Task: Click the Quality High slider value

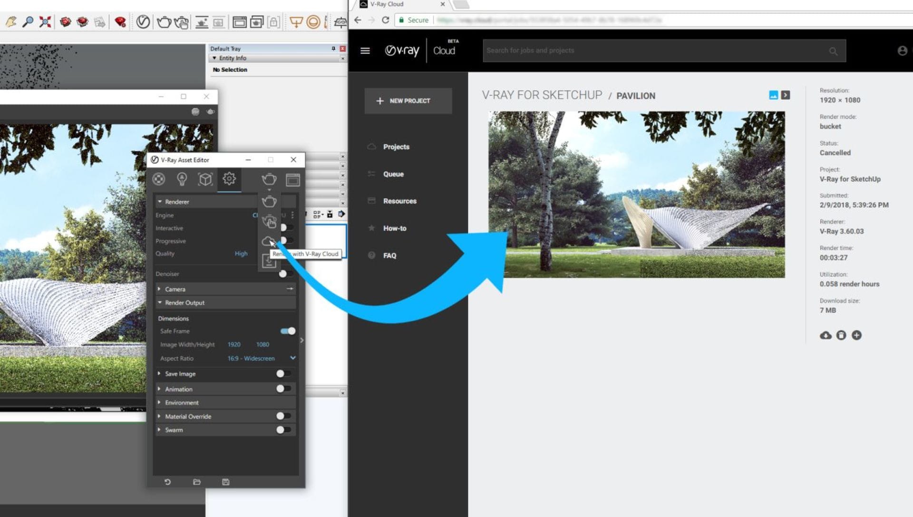Action: coord(241,254)
